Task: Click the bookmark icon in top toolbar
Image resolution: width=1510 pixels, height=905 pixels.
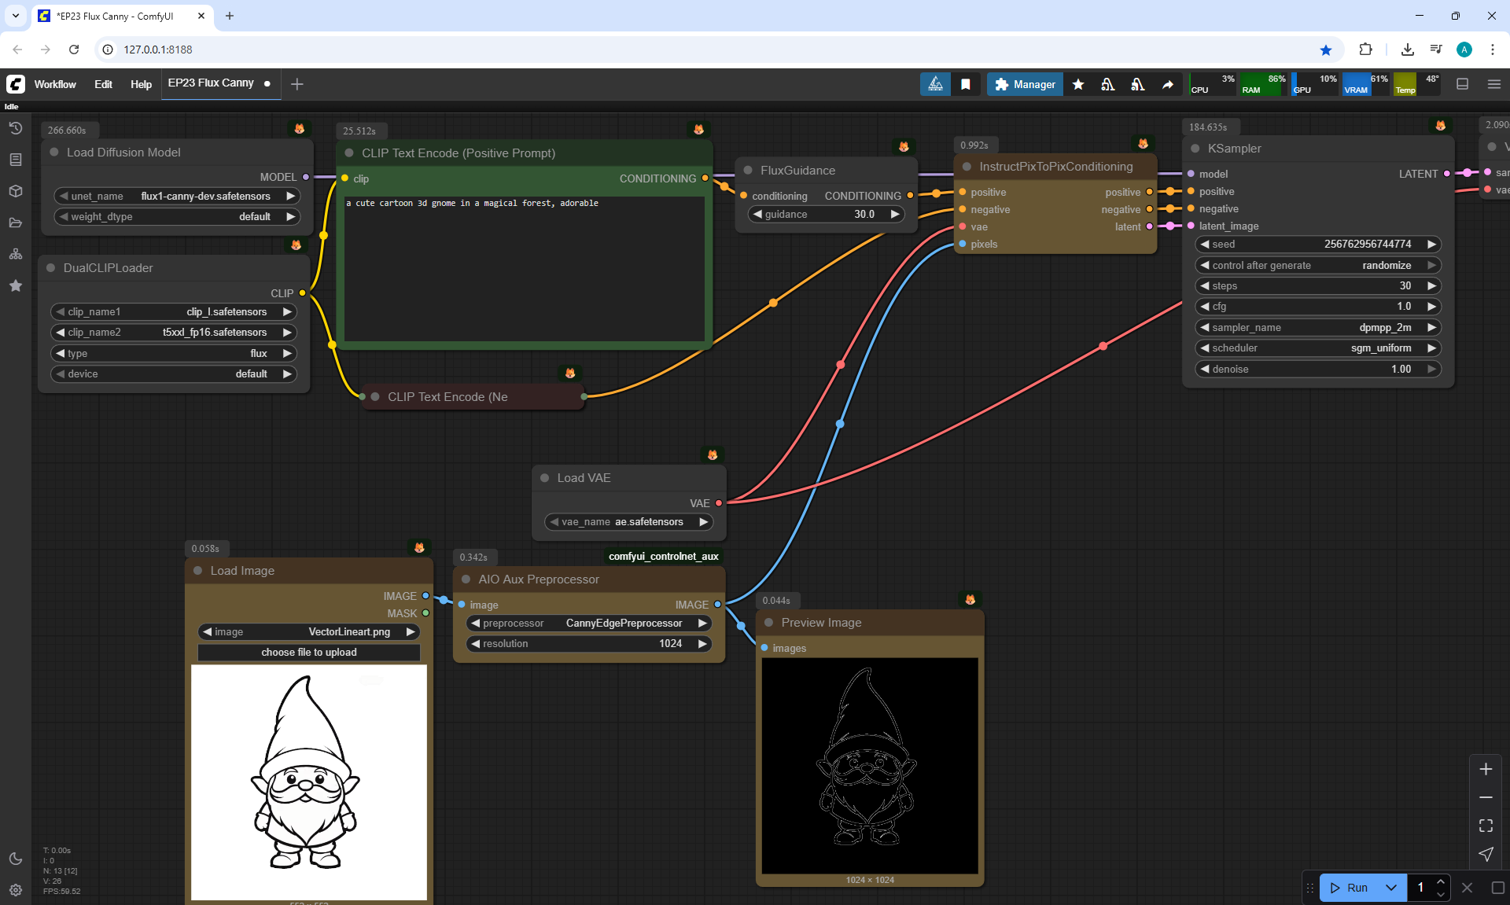Action: 966,84
